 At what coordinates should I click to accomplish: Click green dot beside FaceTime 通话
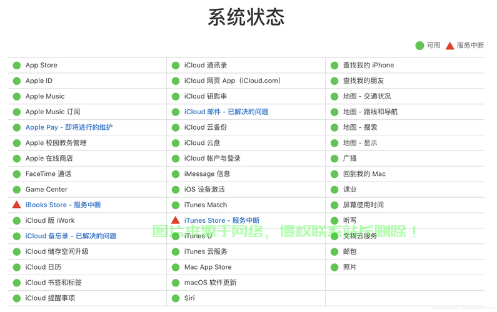16,174
